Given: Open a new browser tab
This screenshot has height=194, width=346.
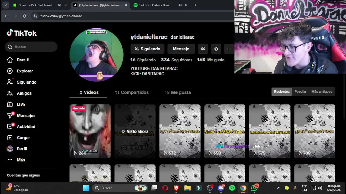Looking at the screenshot, I should (x=195, y=5).
